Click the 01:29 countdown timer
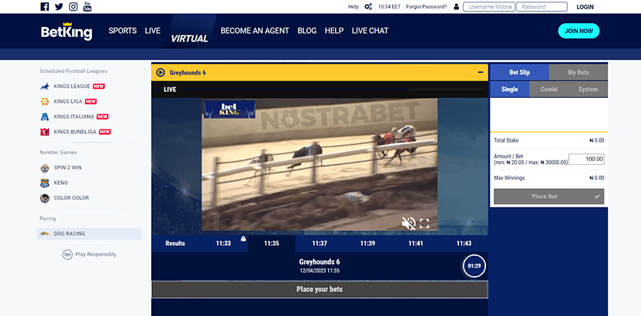Screen dimensions: 641x316 pyautogui.click(x=474, y=266)
